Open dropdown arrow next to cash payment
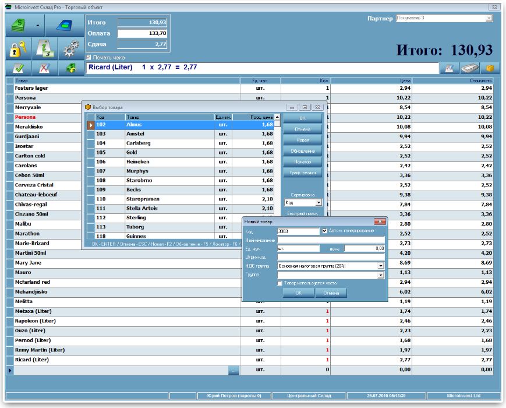This screenshot has height=408, width=506. (x=38, y=25)
